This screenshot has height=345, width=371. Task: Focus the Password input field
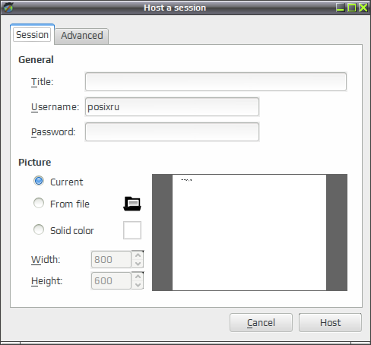click(x=172, y=132)
